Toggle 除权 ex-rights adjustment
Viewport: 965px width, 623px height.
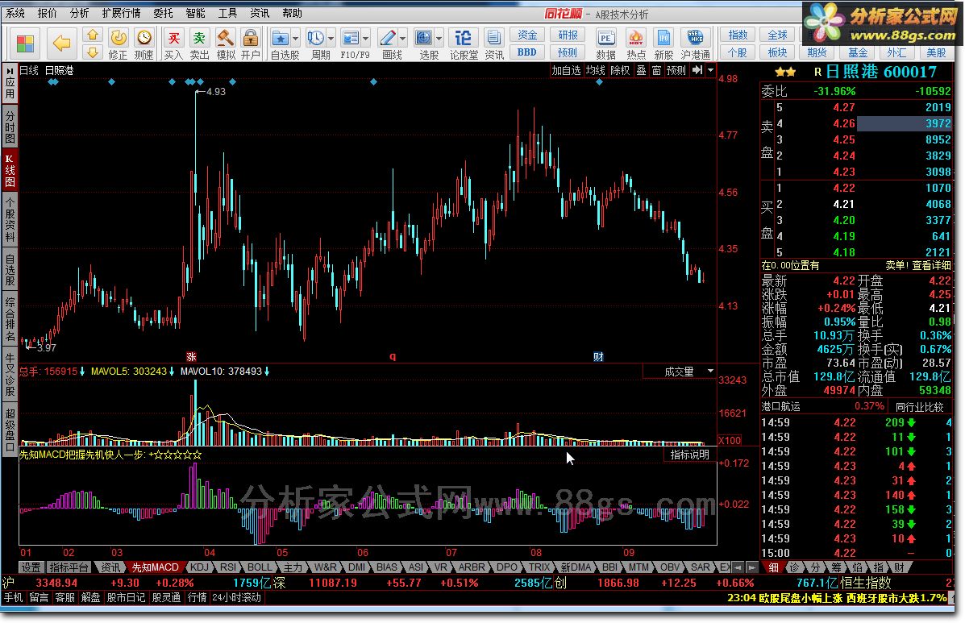pyautogui.click(x=620, y=70)
